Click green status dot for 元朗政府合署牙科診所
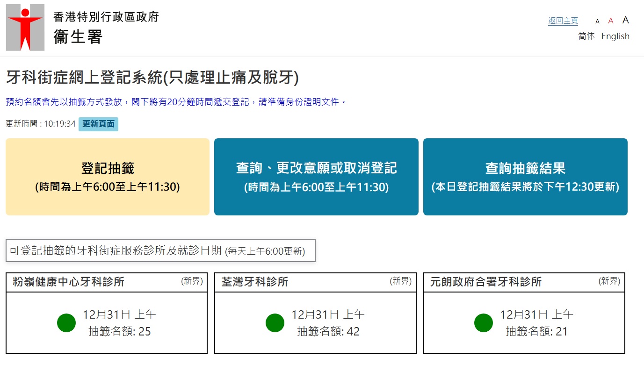This screenshot has width=644, height=371. (484, 323)
